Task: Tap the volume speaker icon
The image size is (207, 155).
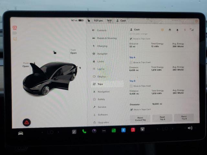Action: click(x=190, y=128)
